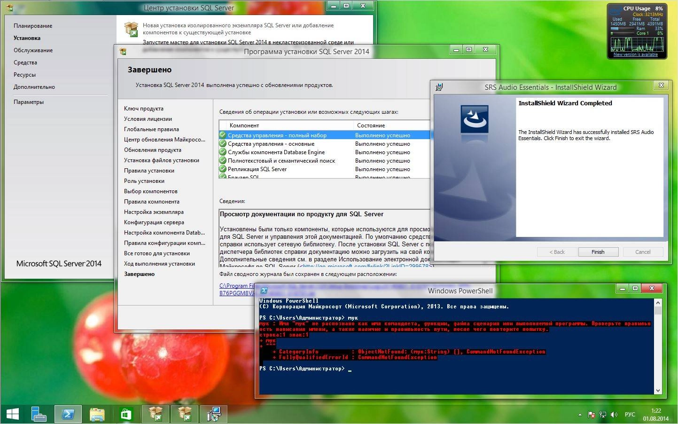Click the PowerShell command prompt line
Image resolution: width=678 pixels, height=424 pixels.
[x=305, y=369]
